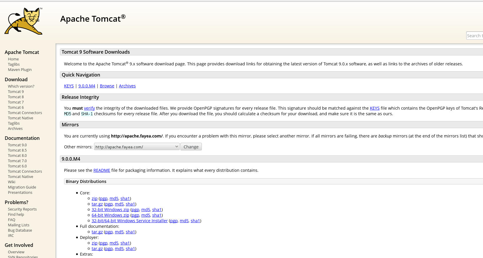The width and height of the screenshot is (483, 258).
Task: Download 32-bit/64-bit Windows Service Installer
Action: 130,221
